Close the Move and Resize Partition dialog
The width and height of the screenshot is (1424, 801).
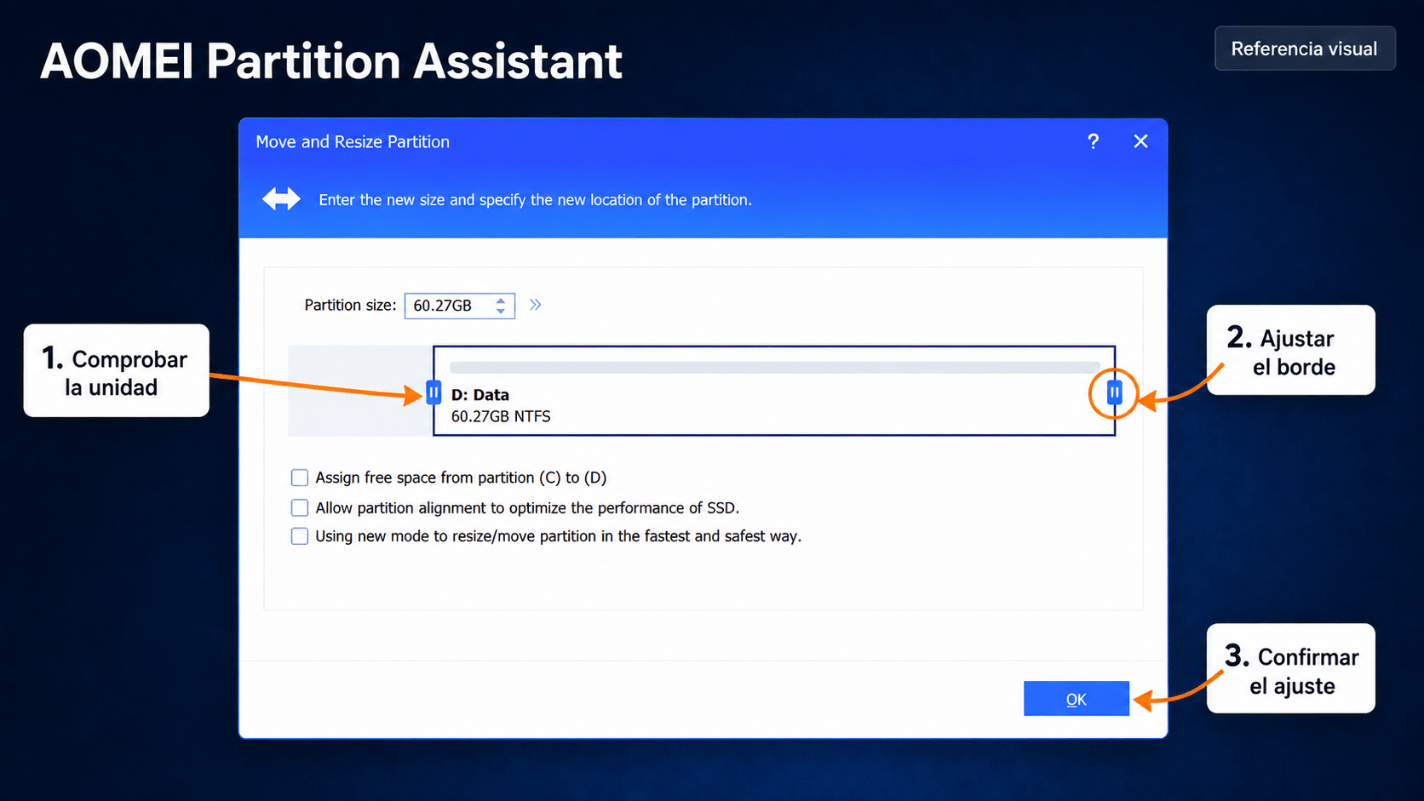[1140, 141]
